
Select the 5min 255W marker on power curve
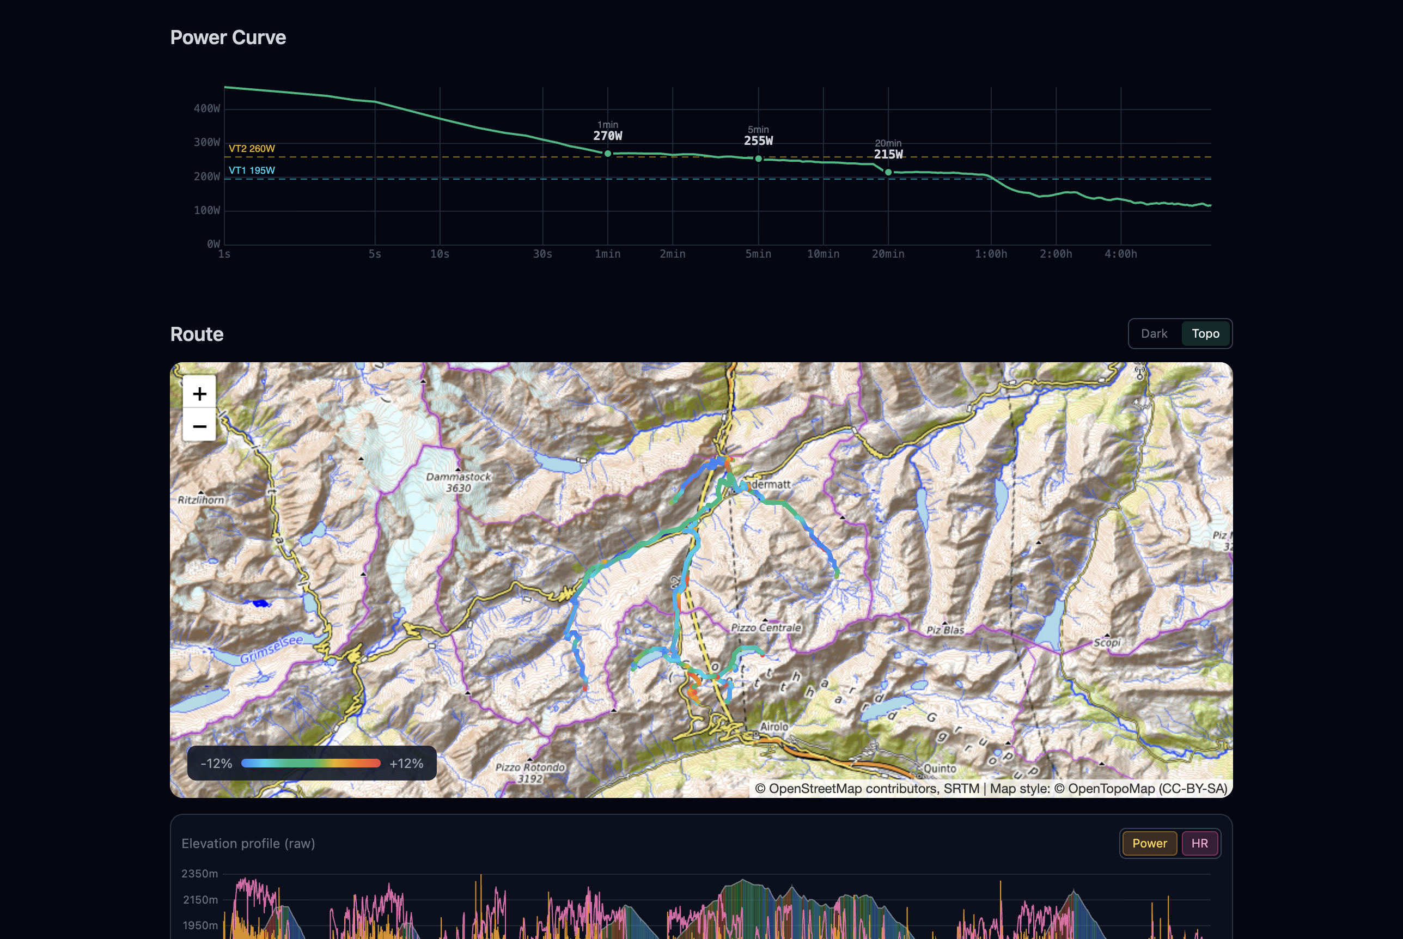tap(758, 158)
